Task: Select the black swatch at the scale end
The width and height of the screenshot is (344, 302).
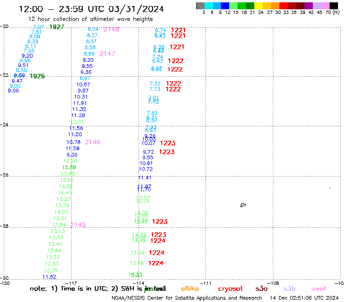Action: 334,6
